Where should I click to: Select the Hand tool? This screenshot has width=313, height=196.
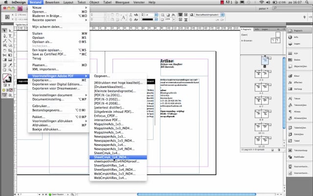pyautogui.click(x=4, y=70)
